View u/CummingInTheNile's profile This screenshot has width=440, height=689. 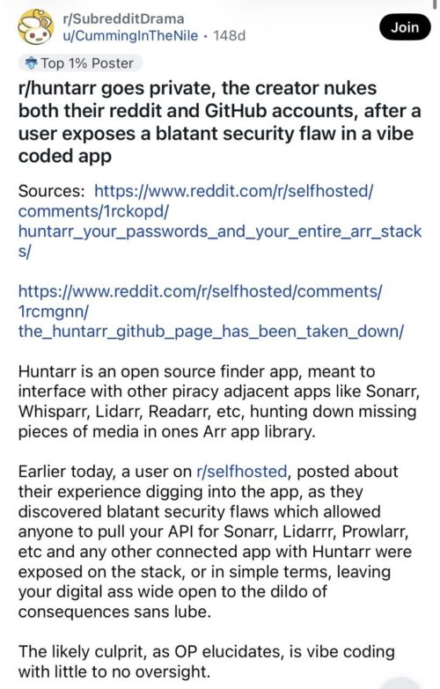coord(130,35)
